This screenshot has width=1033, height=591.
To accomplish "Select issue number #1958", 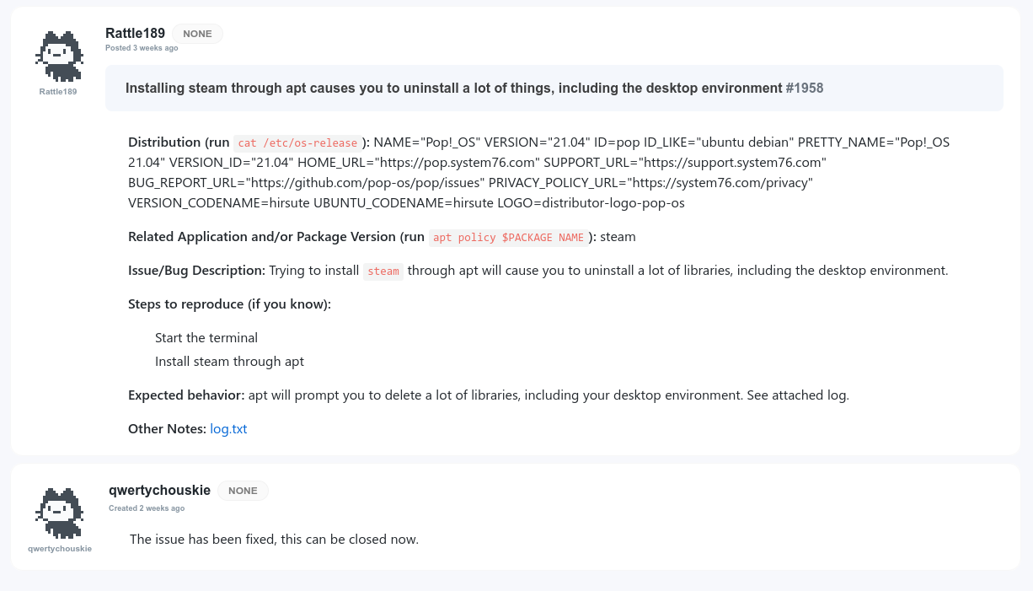I will point(805,88).
